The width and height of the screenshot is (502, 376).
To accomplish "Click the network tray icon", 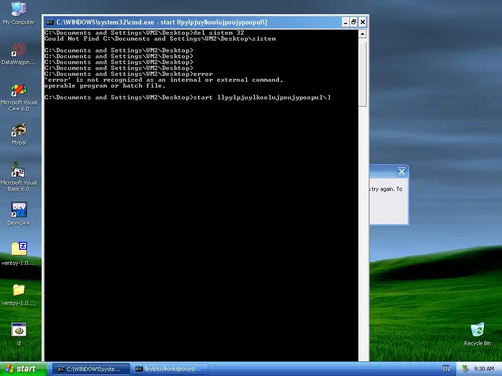I will point(465,369).
